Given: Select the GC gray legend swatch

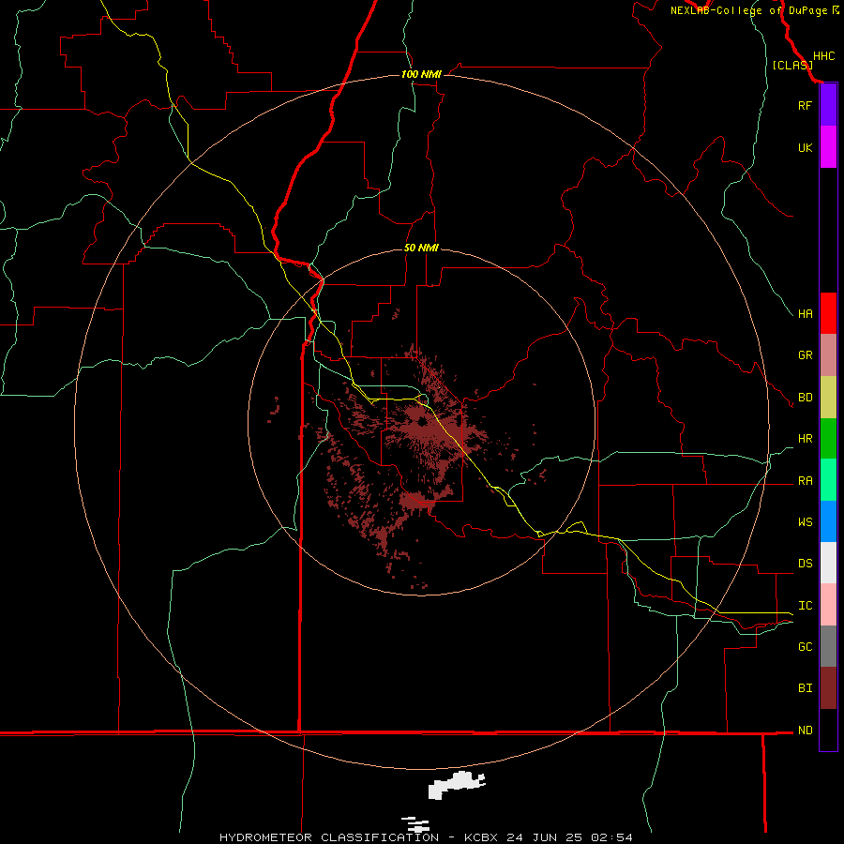Looking at the screenshot, I should (828, 646).
